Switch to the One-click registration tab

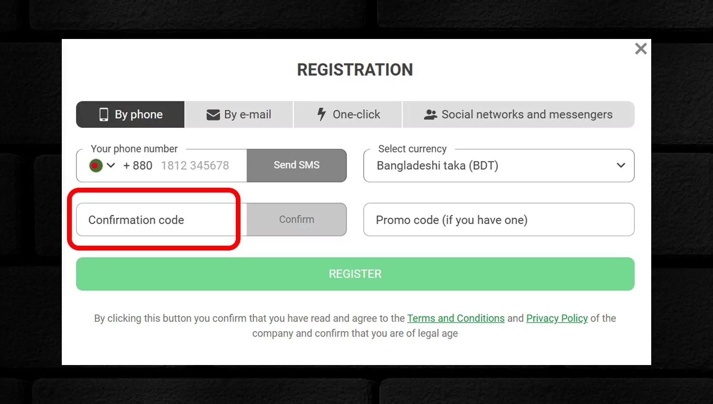tap(348, 115)
